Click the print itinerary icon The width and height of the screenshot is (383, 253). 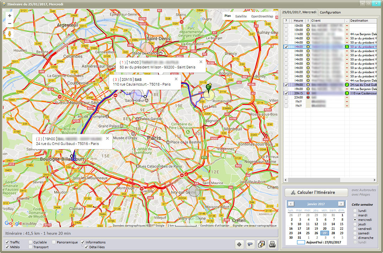272,244
